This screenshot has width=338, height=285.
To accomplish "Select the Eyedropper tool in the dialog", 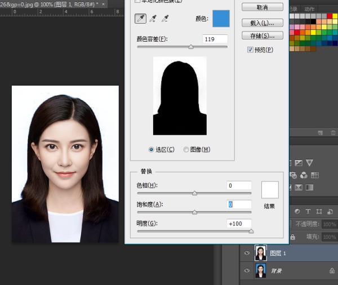I will (x=140, y=19).
